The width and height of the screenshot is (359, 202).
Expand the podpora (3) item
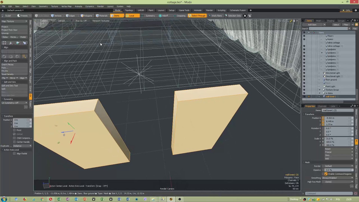[x=322, y=53]
